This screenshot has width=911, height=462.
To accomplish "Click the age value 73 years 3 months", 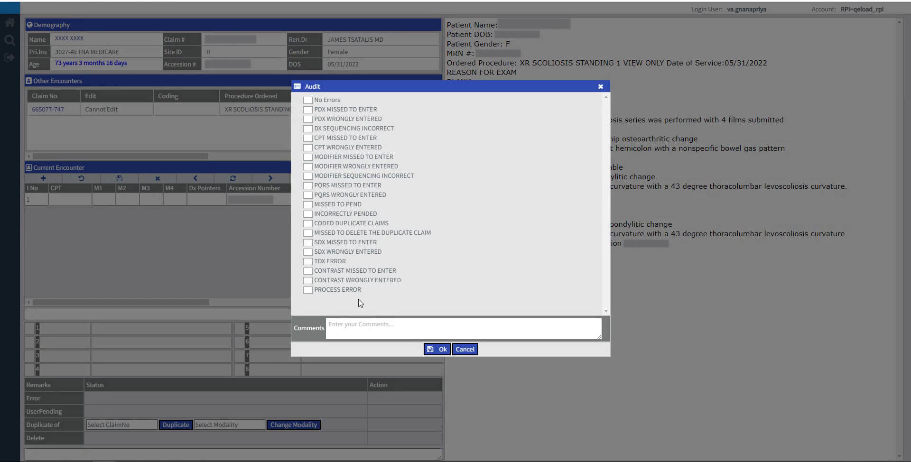I will [91, 63].
